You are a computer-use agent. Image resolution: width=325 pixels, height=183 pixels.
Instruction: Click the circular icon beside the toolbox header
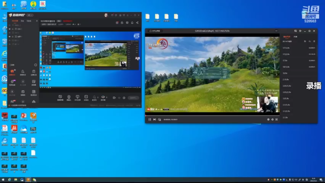click(x=35, y=65)
